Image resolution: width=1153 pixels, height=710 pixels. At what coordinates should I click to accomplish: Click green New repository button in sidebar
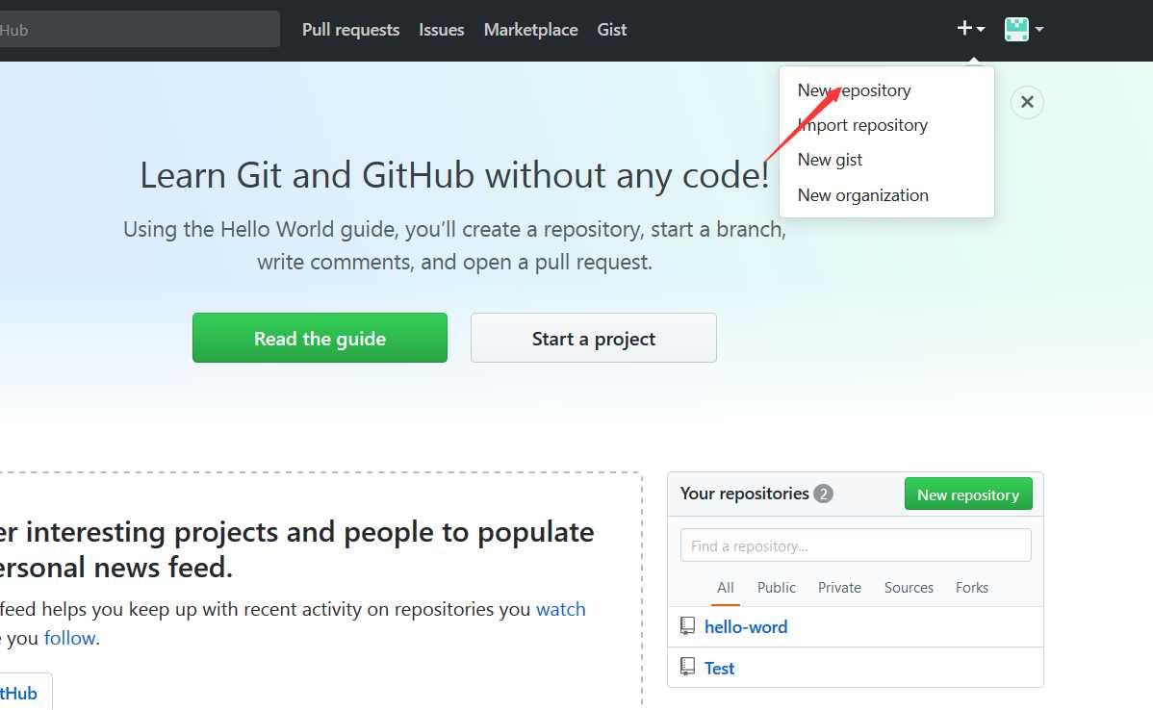coord(968,494)
